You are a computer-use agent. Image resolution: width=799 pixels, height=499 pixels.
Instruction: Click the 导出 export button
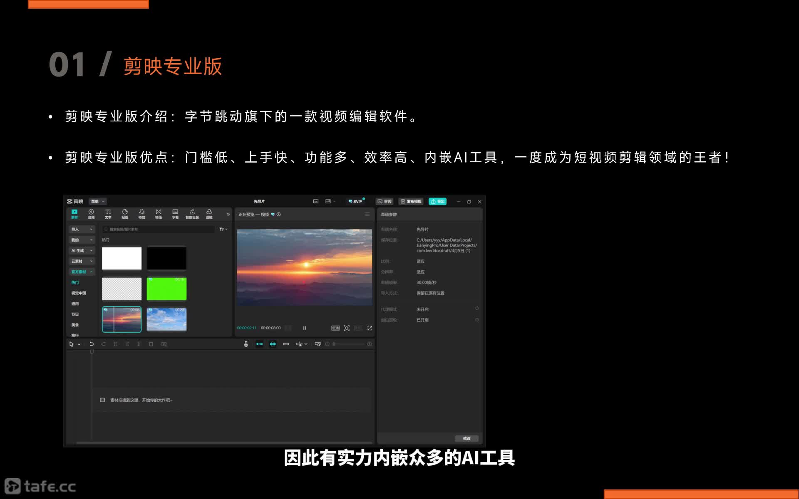(x=438, y=201)
